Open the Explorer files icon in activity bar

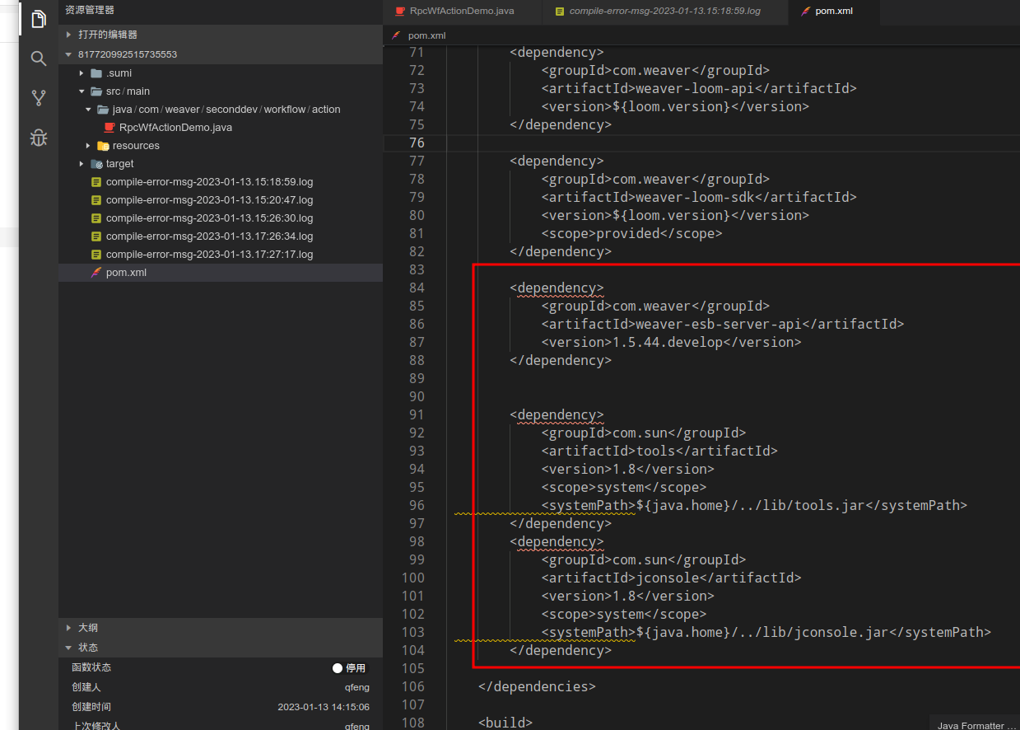point(38,19)
